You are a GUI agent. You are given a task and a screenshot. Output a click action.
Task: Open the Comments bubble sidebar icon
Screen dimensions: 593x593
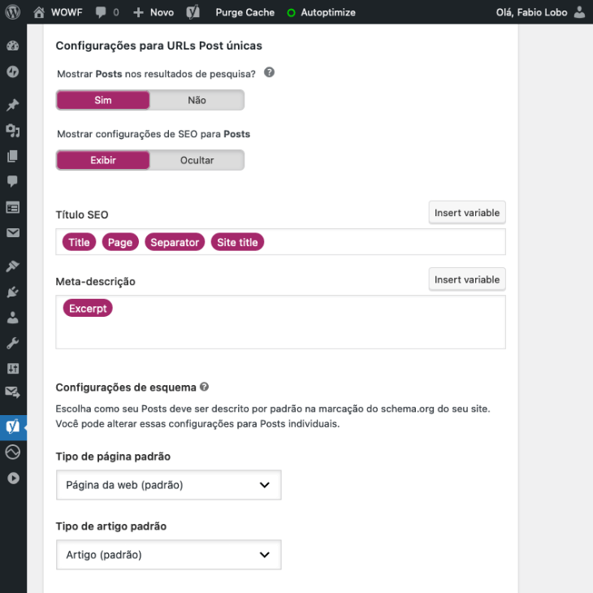[x=13, y=181]
